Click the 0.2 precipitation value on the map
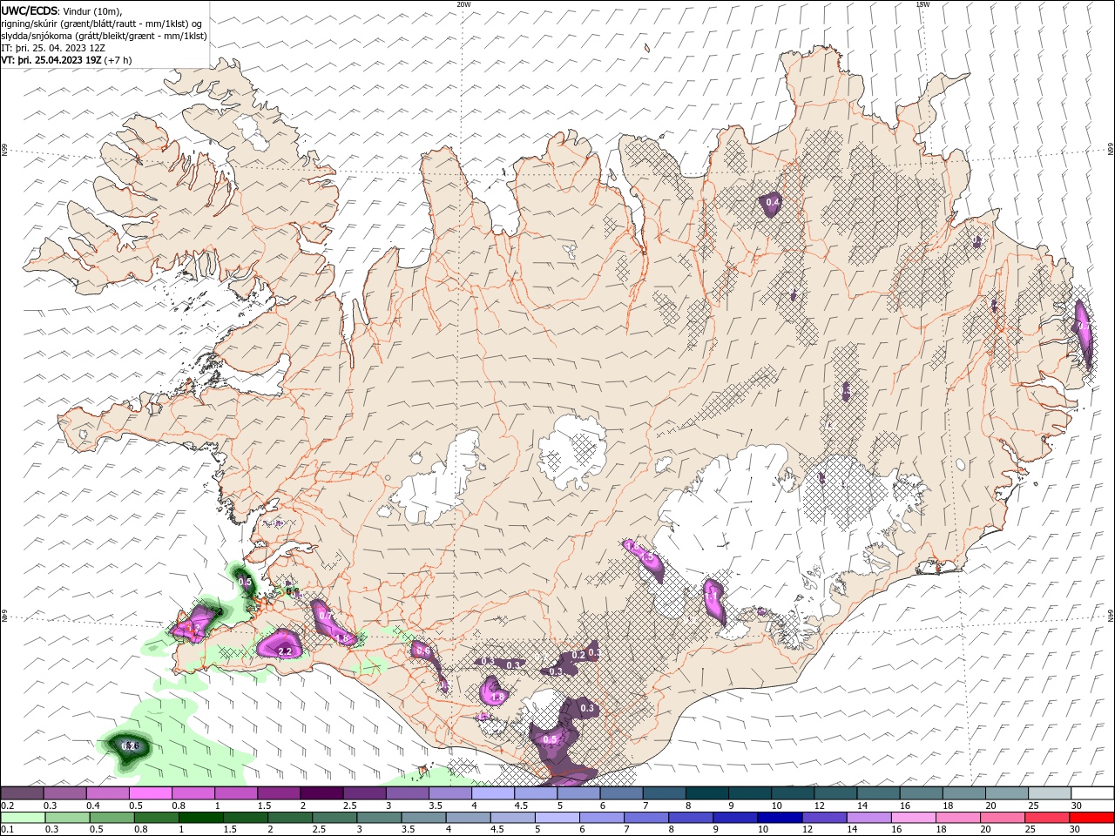1115x836 pixels. tap(578, 655)
